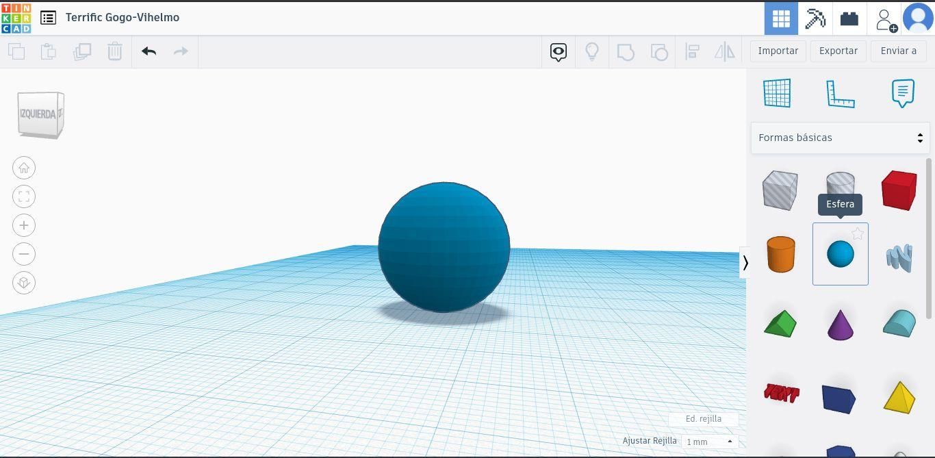Open the Ajustar Rejilla 1 mm dropdown
The width and height of the screenshot is (935, 458).
point(710,442)
